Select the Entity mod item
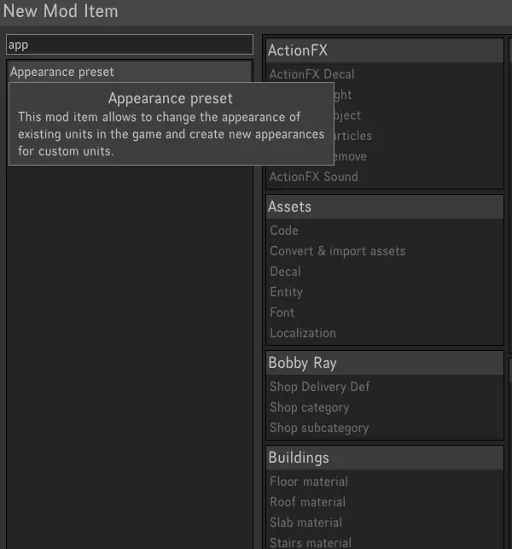Viewport: 512px width, 549px height. click(x=286, y=292)
